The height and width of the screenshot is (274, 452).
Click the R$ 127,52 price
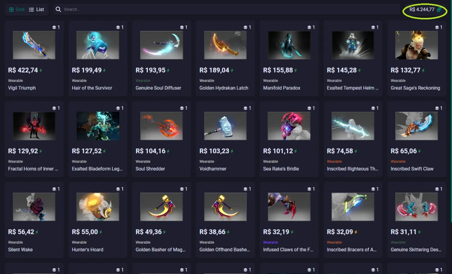[87, 151]
